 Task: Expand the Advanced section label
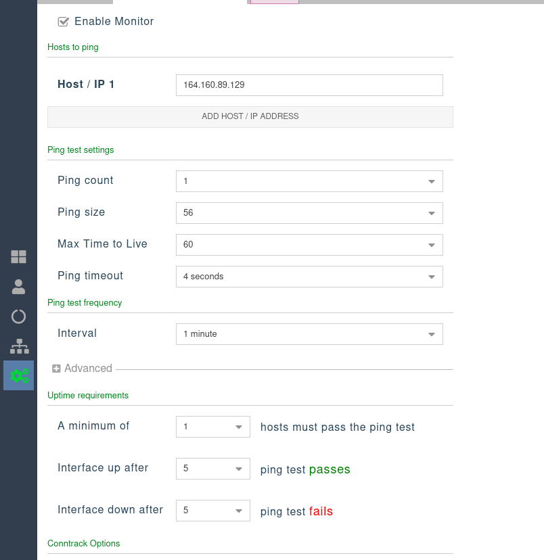point(88,369)
